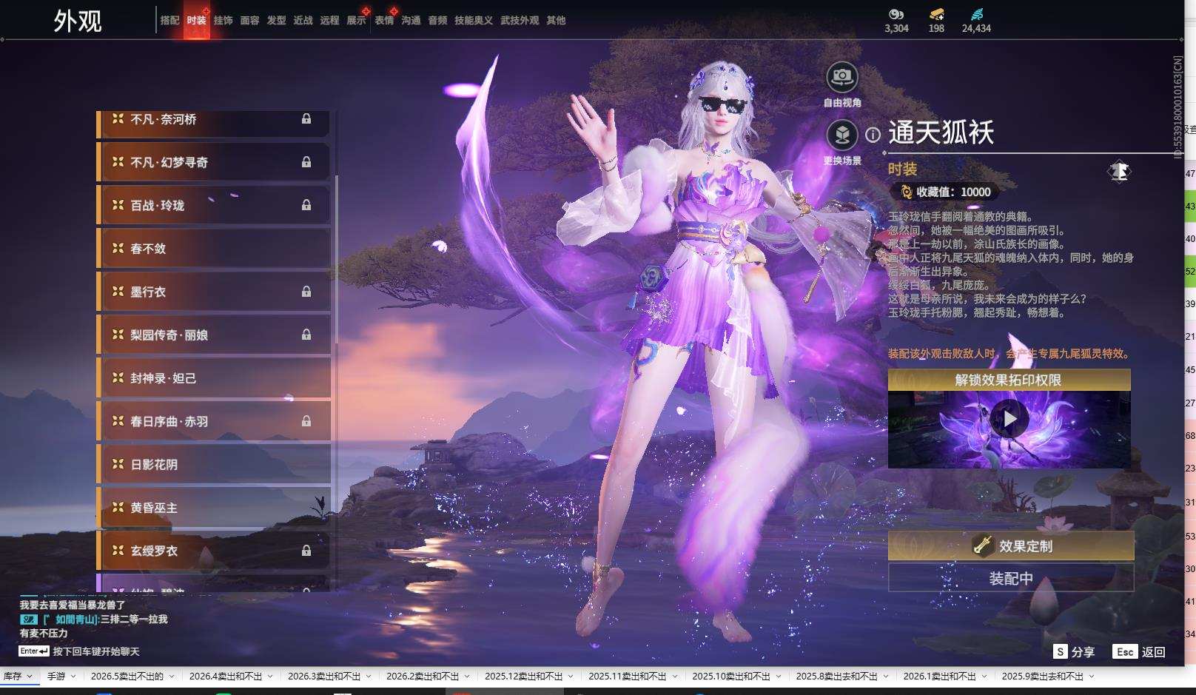
Task: Click the emblem icon on 春不敛 row
Action: (118, 248)
